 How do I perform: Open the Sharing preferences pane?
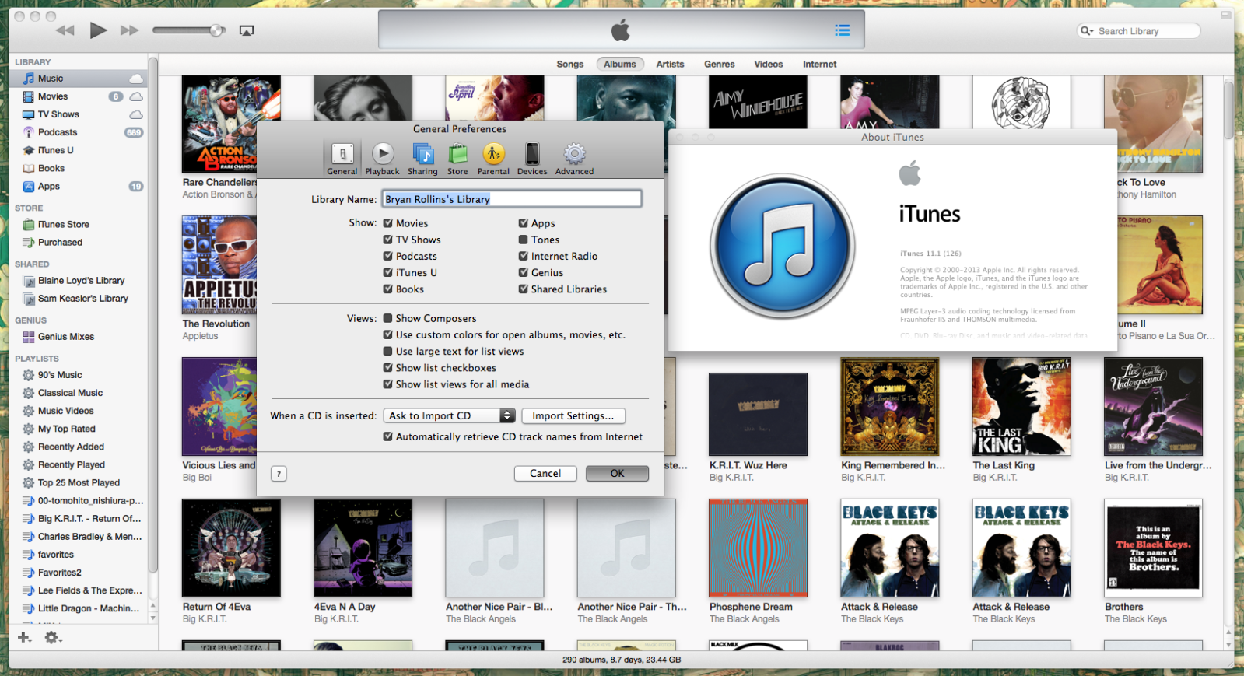coord(422,159)
